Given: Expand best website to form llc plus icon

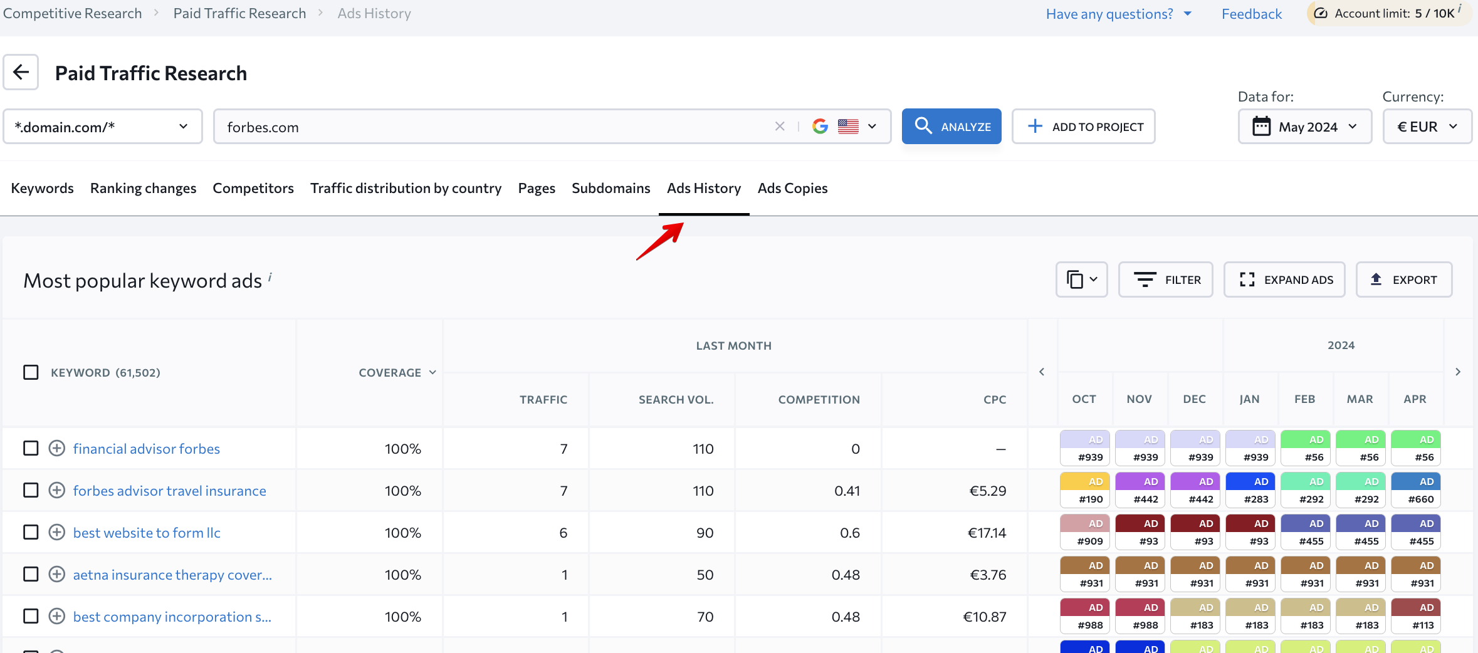Looking at the screenshot, I should click(x=57, y=532).
